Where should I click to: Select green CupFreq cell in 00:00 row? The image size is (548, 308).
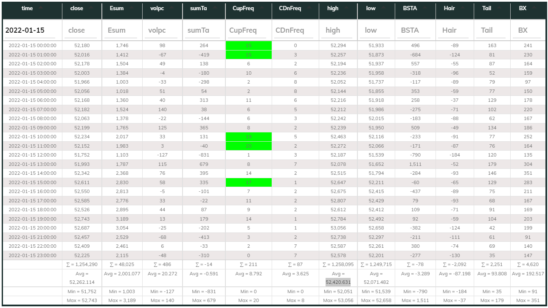tap(249, 45)
